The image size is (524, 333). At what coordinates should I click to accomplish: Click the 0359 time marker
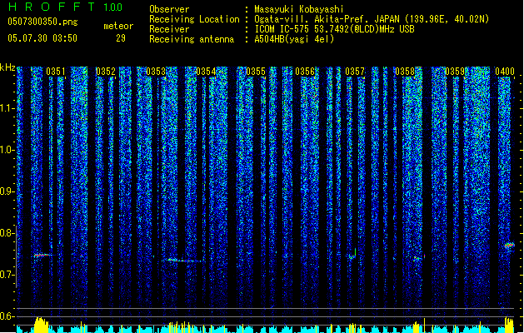(x=455, y=72)
